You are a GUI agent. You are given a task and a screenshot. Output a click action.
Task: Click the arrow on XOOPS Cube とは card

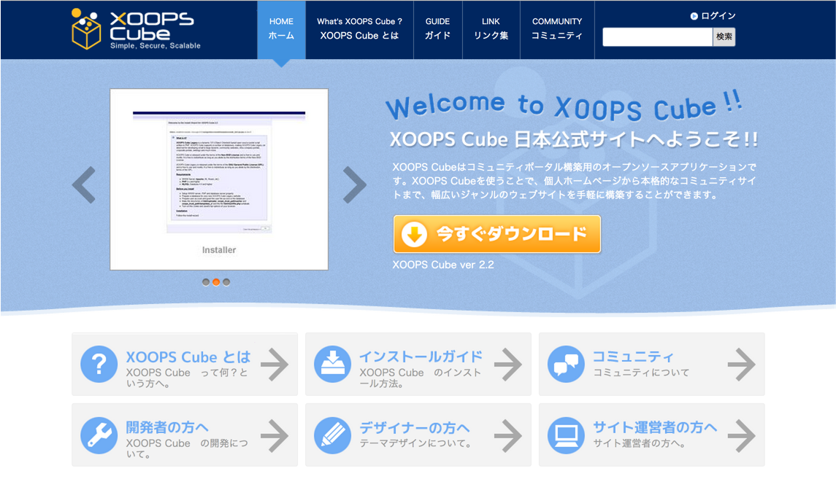pos(275,365)
